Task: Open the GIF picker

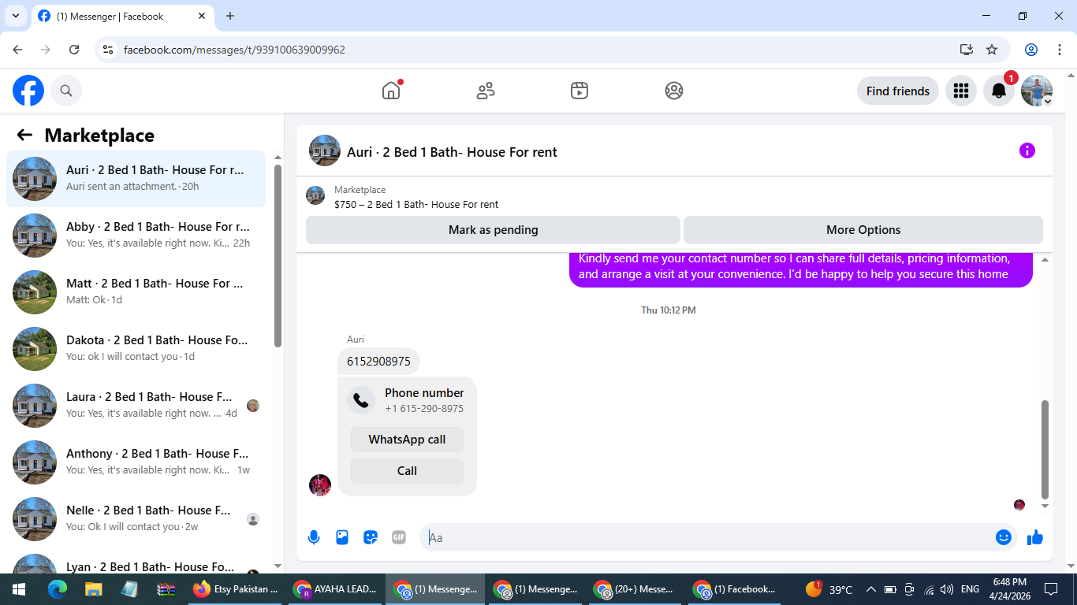Action: click(399, 537)
